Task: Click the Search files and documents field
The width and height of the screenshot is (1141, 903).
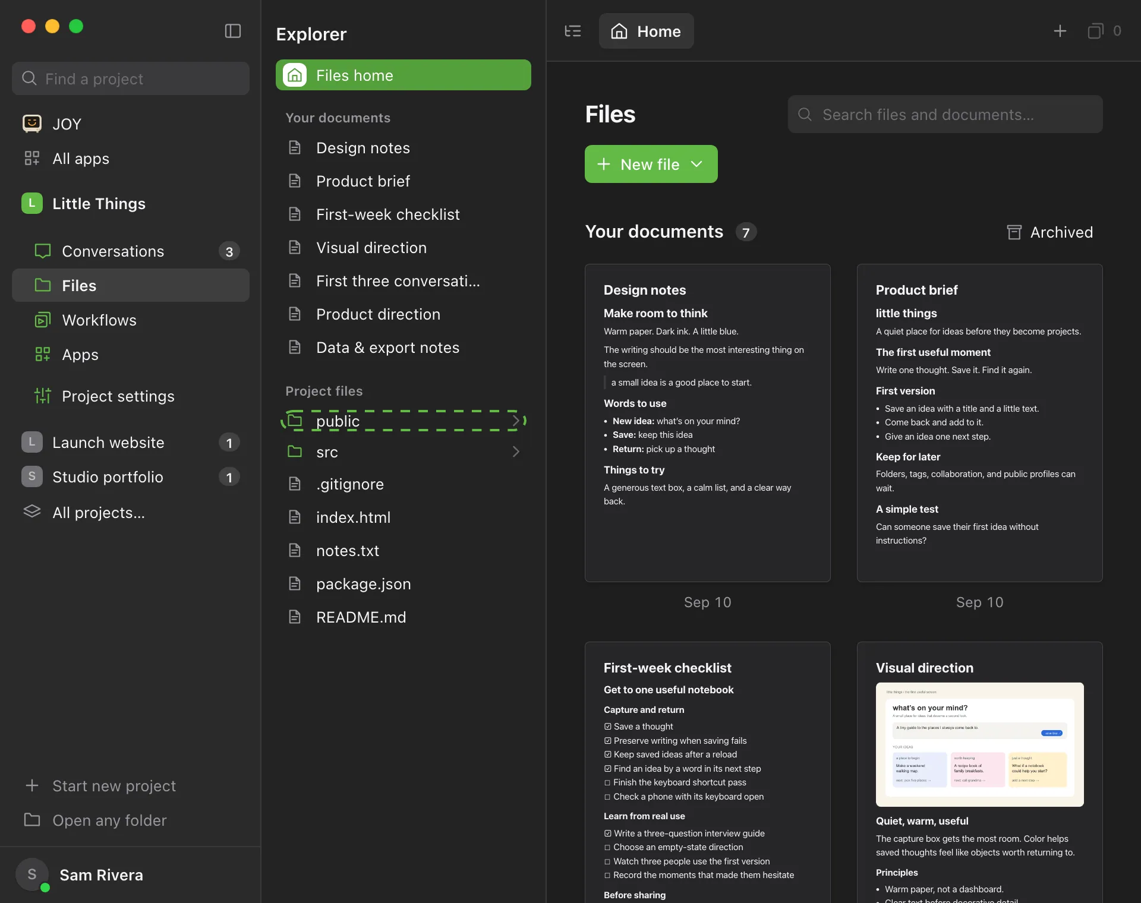Action: 945,114
